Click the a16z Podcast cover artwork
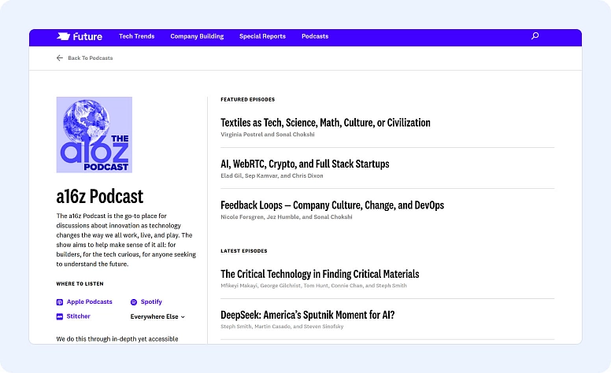The width and height of the screenshot is (611, 373). [x=94, y=135]
